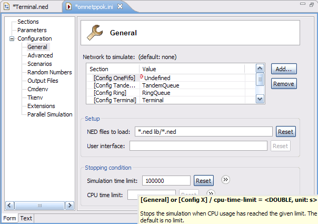This screenshot has height=224, width=318.
Task: Select the [Config Terminal] row
Action: tap(115, 100)
